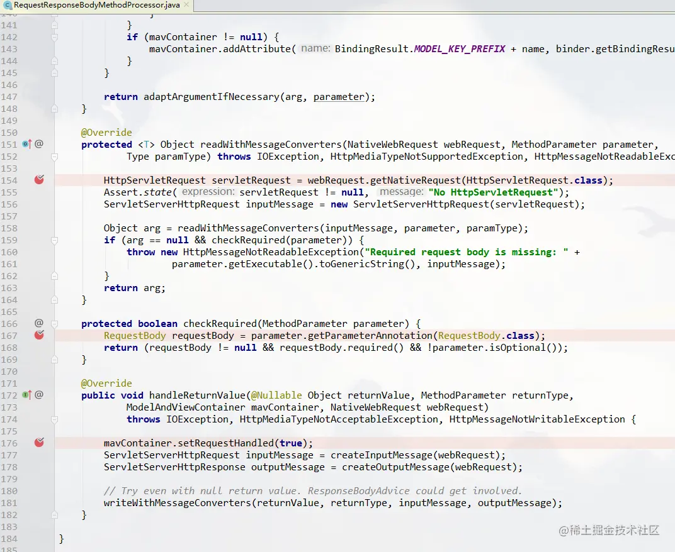
Task: Click the overriding method gutter icon at line 151
Action: click(26, 144)
